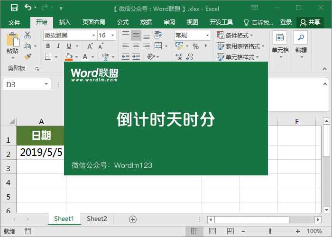Click the 登录 sign-in link
The width and height of the screenshot is (332, 237).
286,22
